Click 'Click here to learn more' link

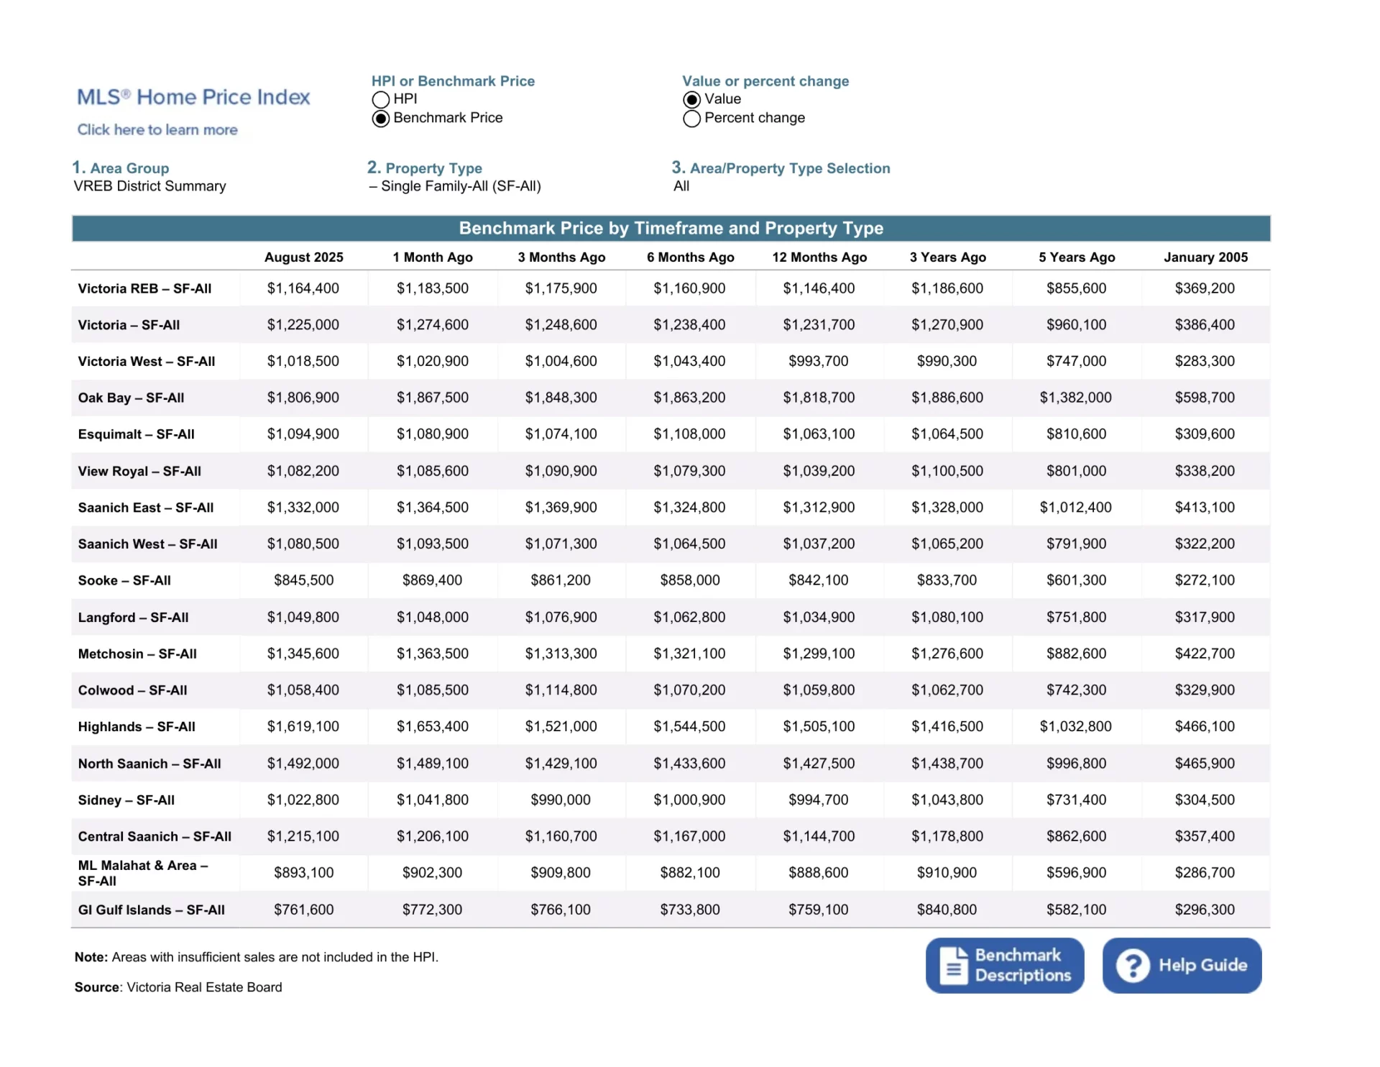[157, 130]
